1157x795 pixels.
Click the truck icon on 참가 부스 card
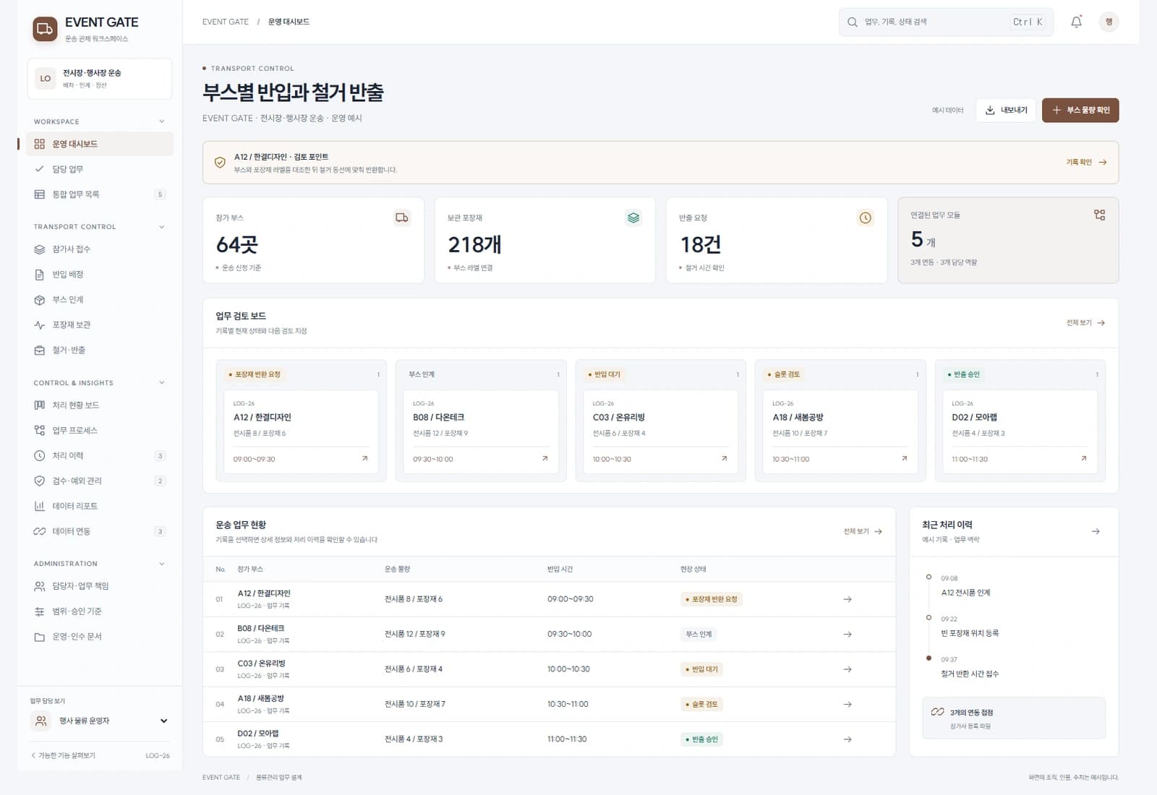[x=402, y=218]
